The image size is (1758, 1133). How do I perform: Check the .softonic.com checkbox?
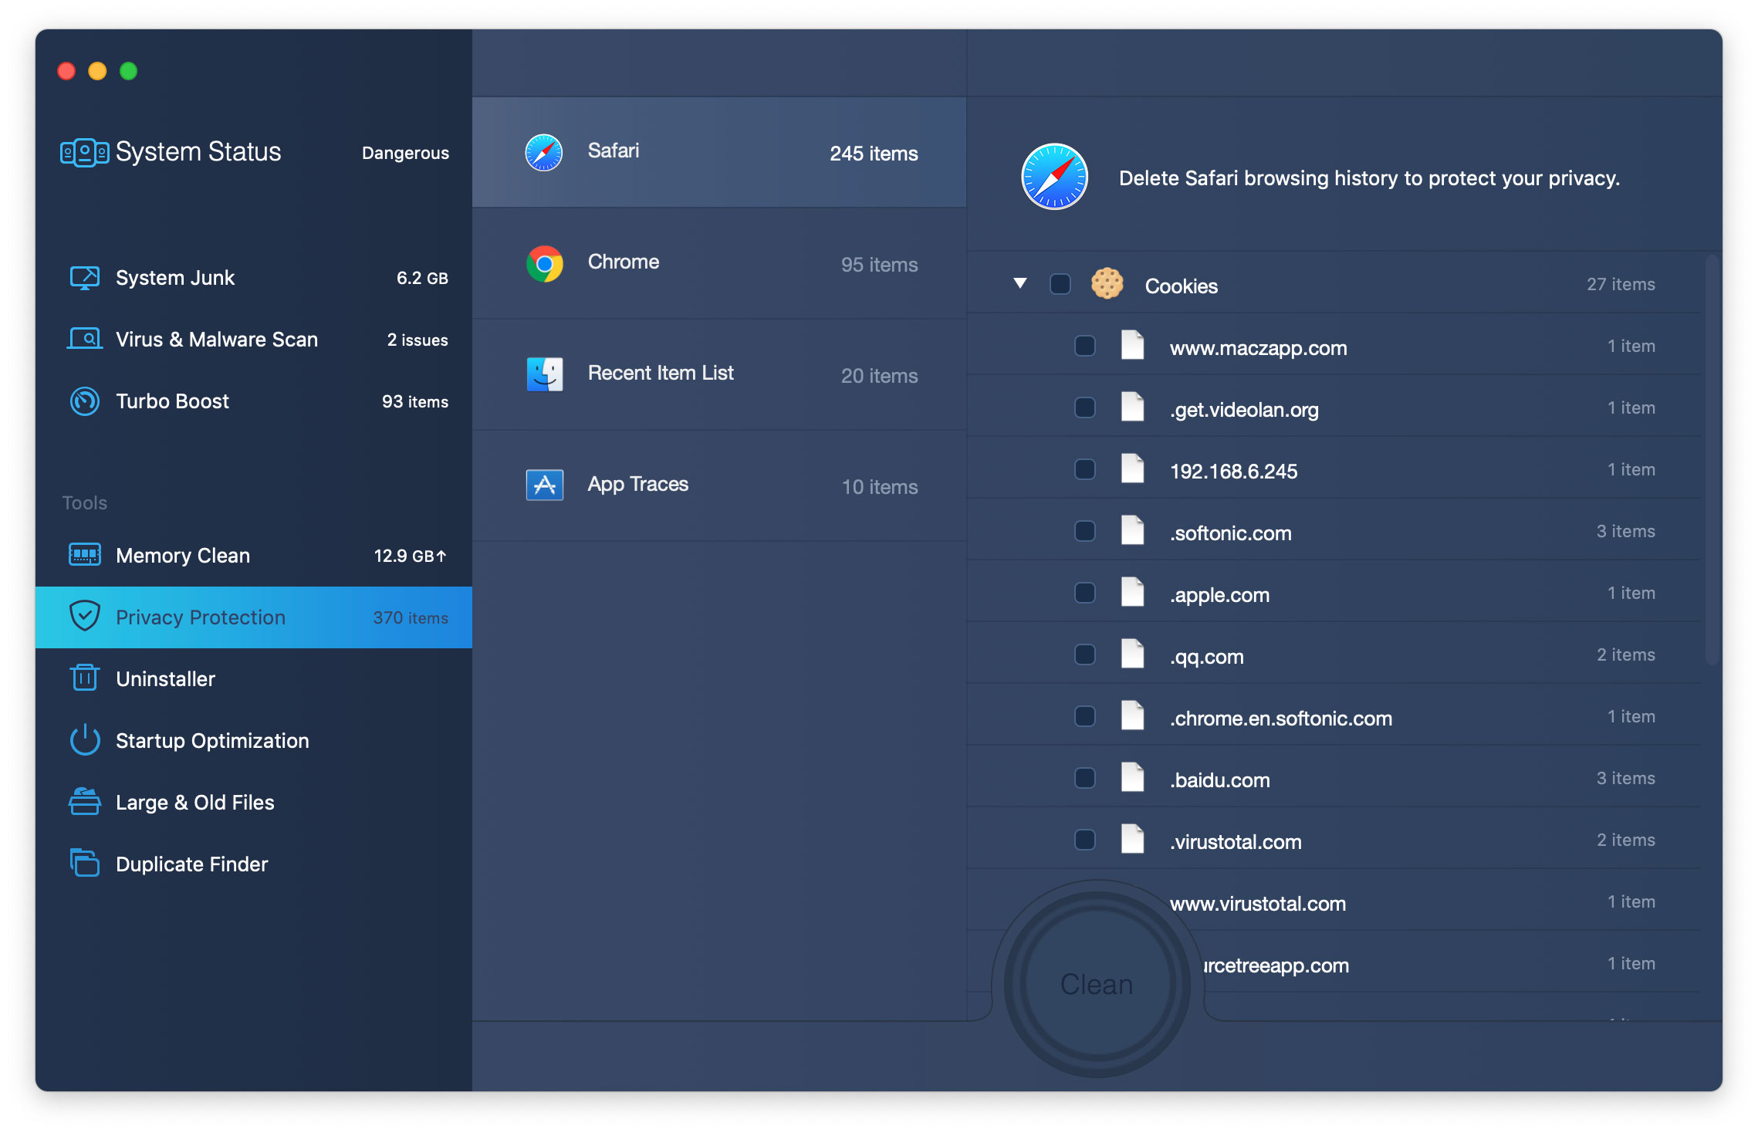[x=1085, y=531]
